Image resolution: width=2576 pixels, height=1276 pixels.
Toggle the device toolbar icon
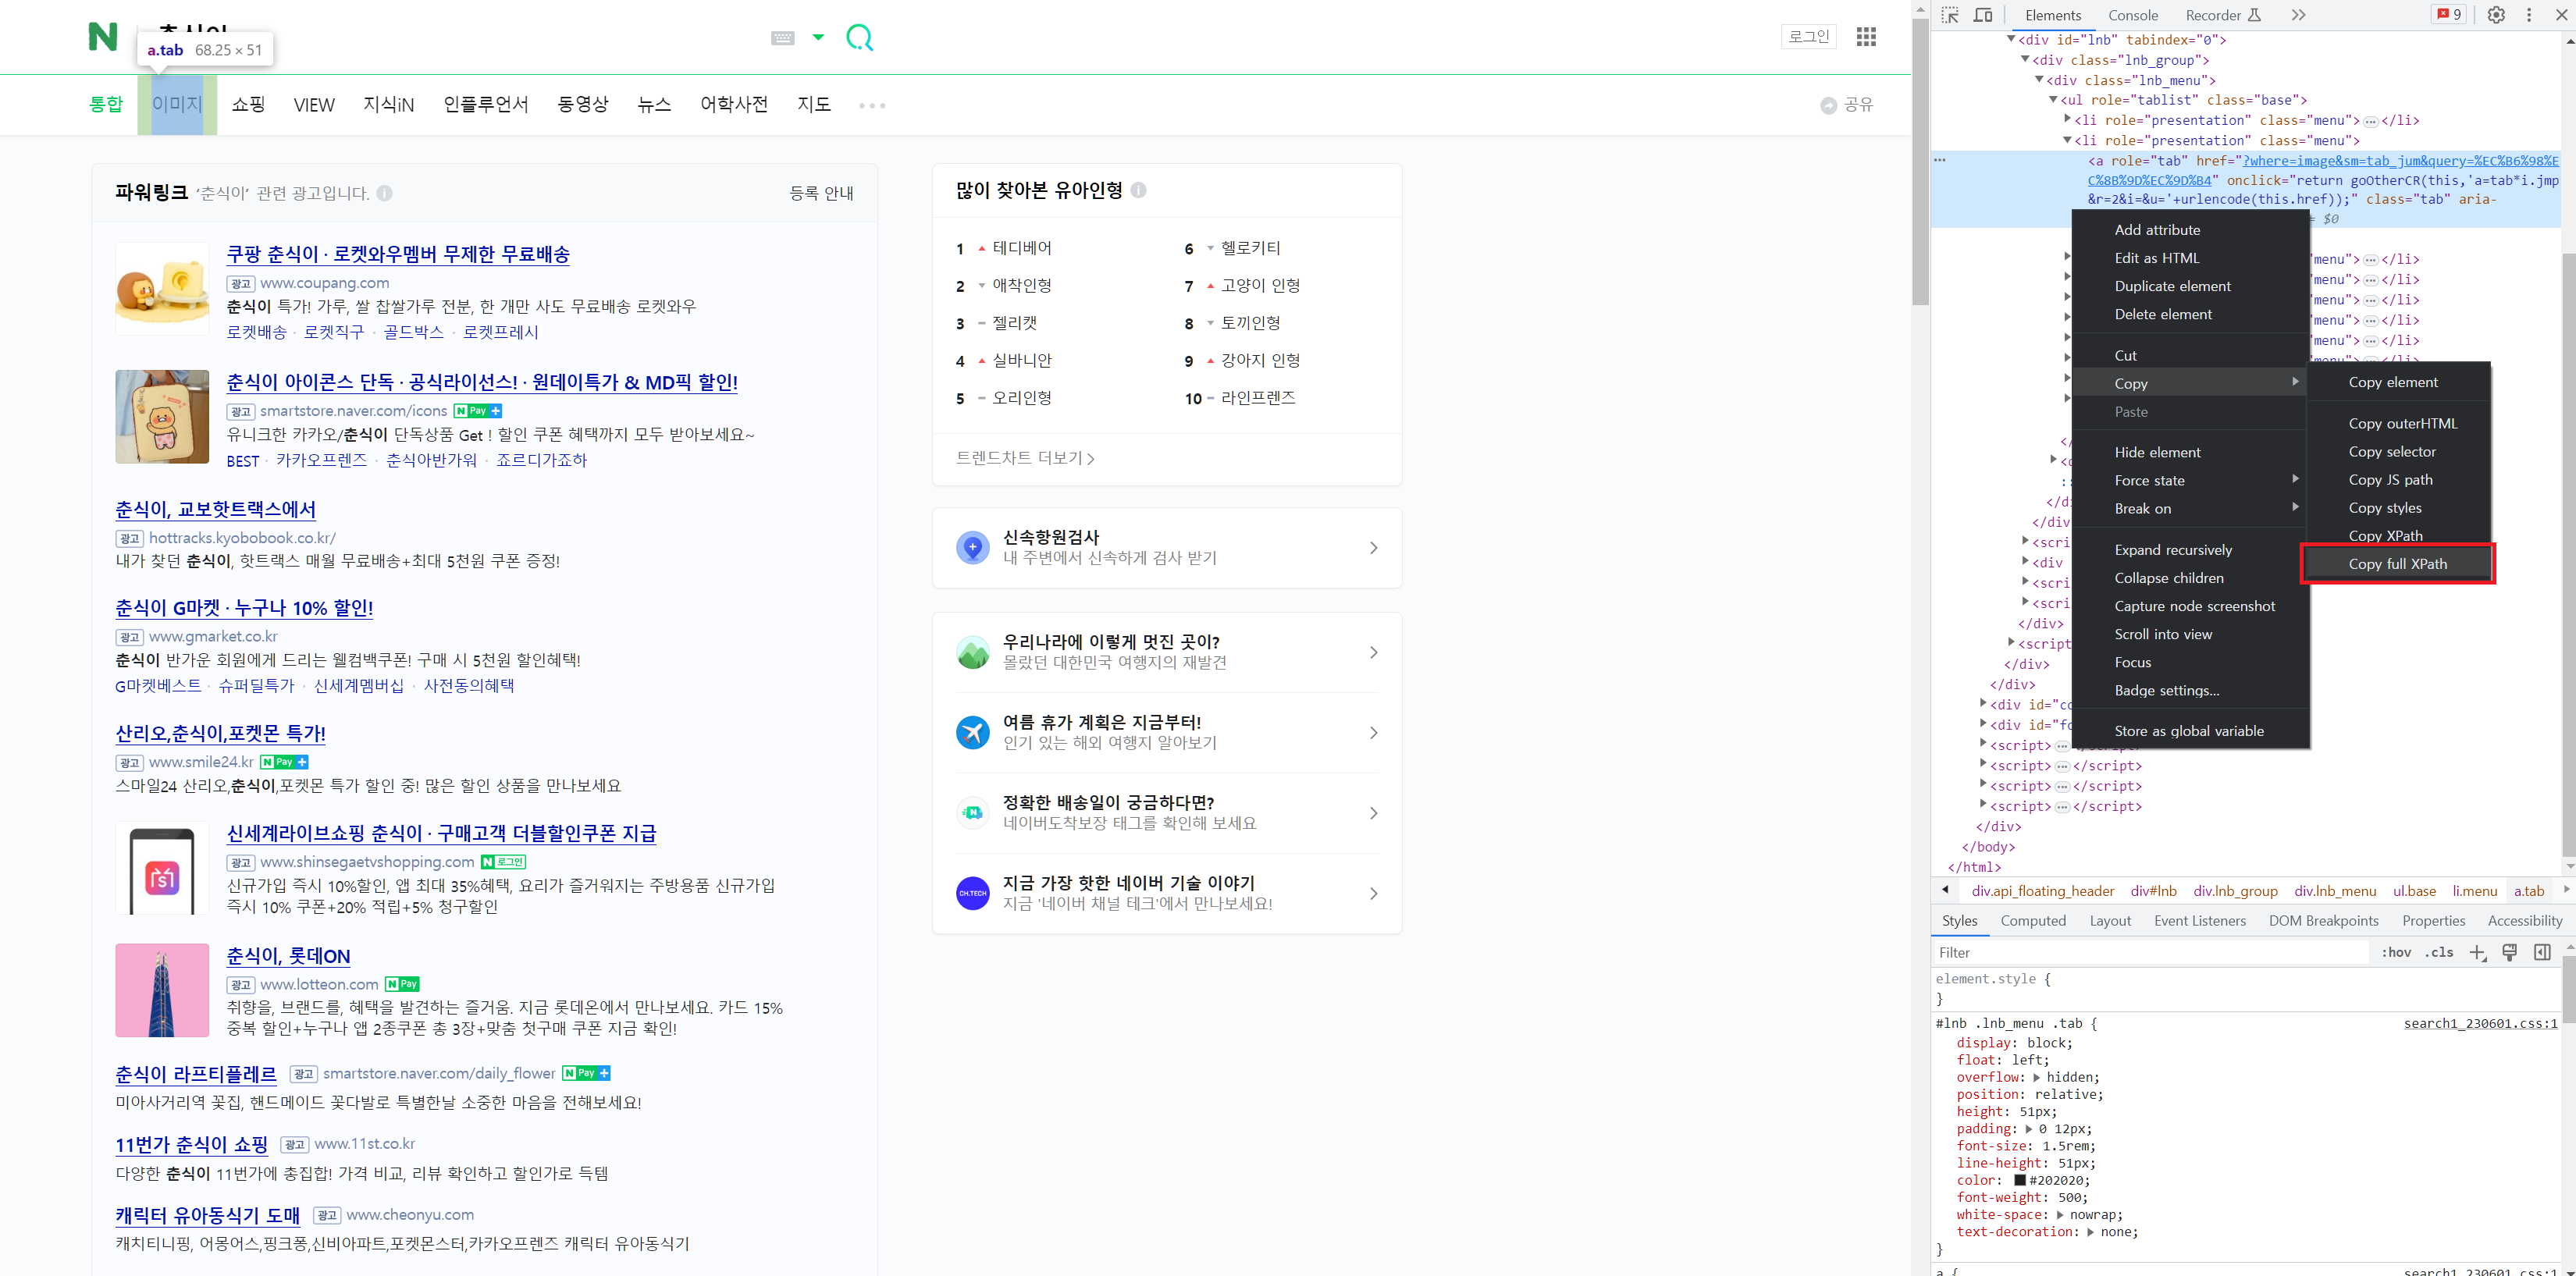pyautogui.click(x=1983, y=15)
